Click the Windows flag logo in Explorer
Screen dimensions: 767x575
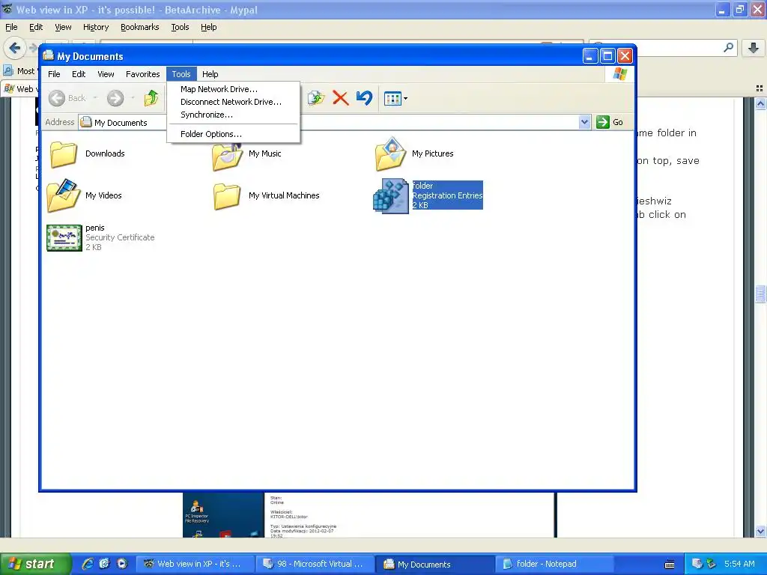[x=619, y=74]
